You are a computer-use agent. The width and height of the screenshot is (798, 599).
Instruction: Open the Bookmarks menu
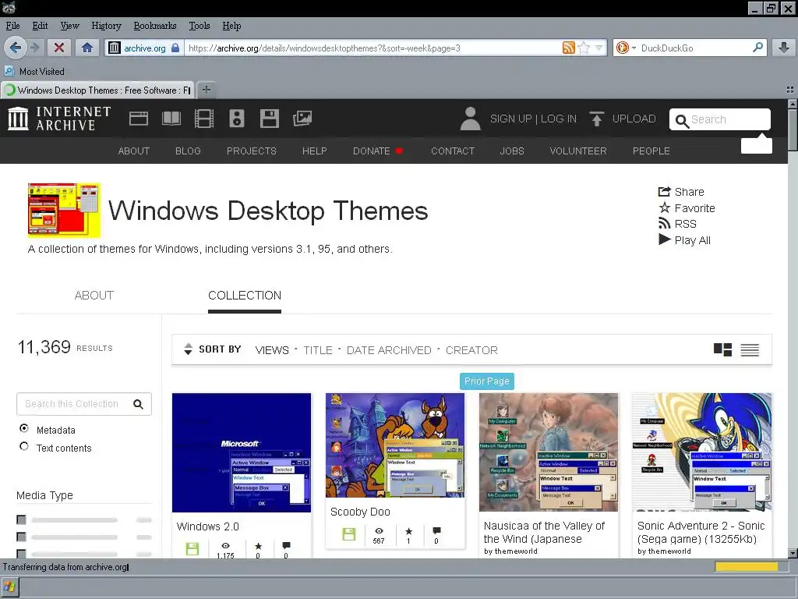coord(155,26)
